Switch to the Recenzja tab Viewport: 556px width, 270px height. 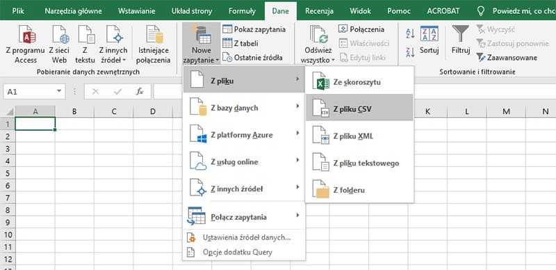tap(319, 11)
